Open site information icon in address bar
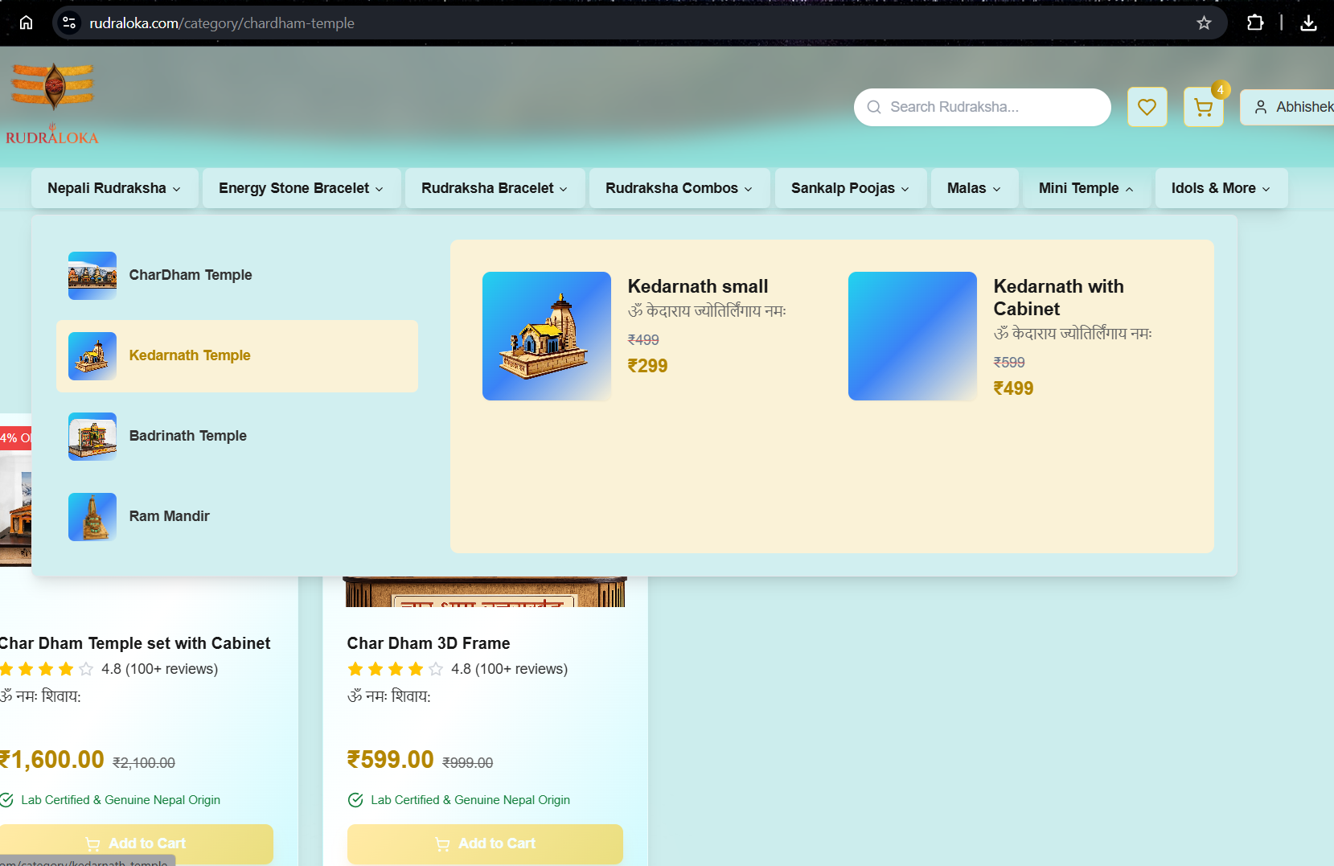 point(70,23)
